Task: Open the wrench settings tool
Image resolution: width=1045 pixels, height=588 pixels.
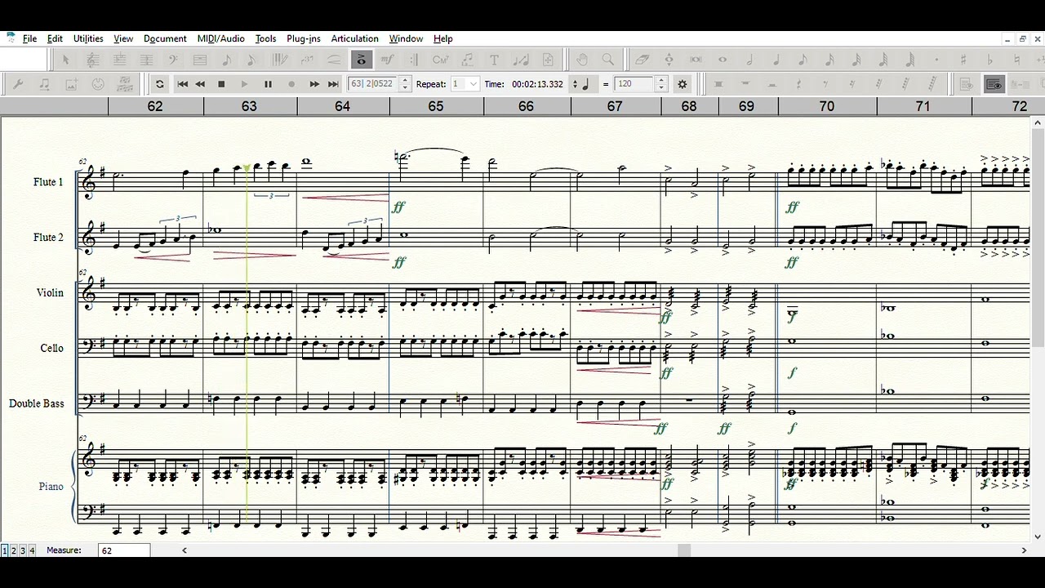Action: coord(17,84)
